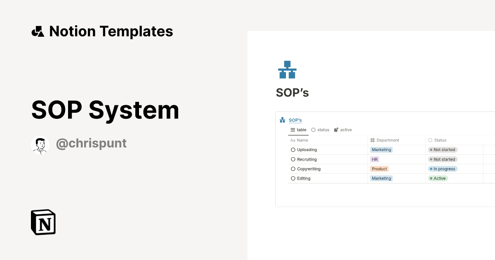Click the Status column property icon
Viewport: 495px width, 260px height.
pyautogui.click(x=429, y=140)
